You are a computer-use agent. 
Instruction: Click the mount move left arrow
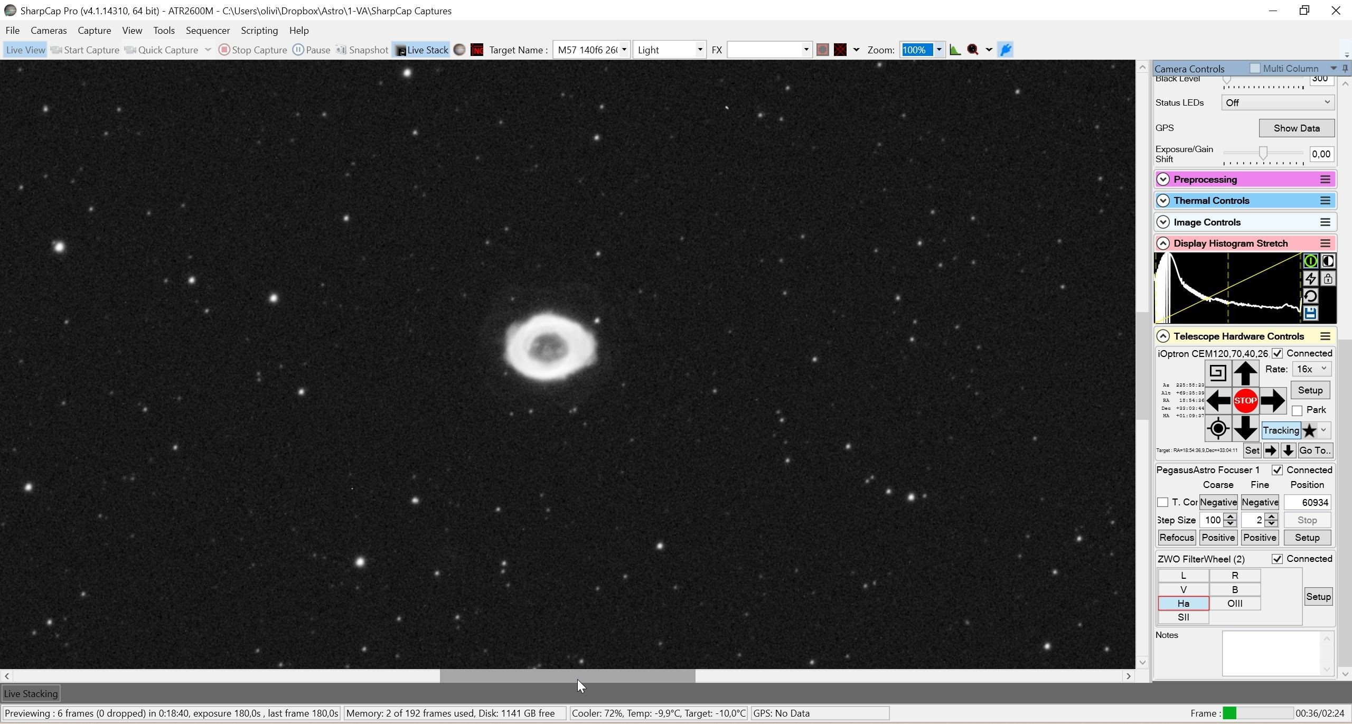point(1218,401)
